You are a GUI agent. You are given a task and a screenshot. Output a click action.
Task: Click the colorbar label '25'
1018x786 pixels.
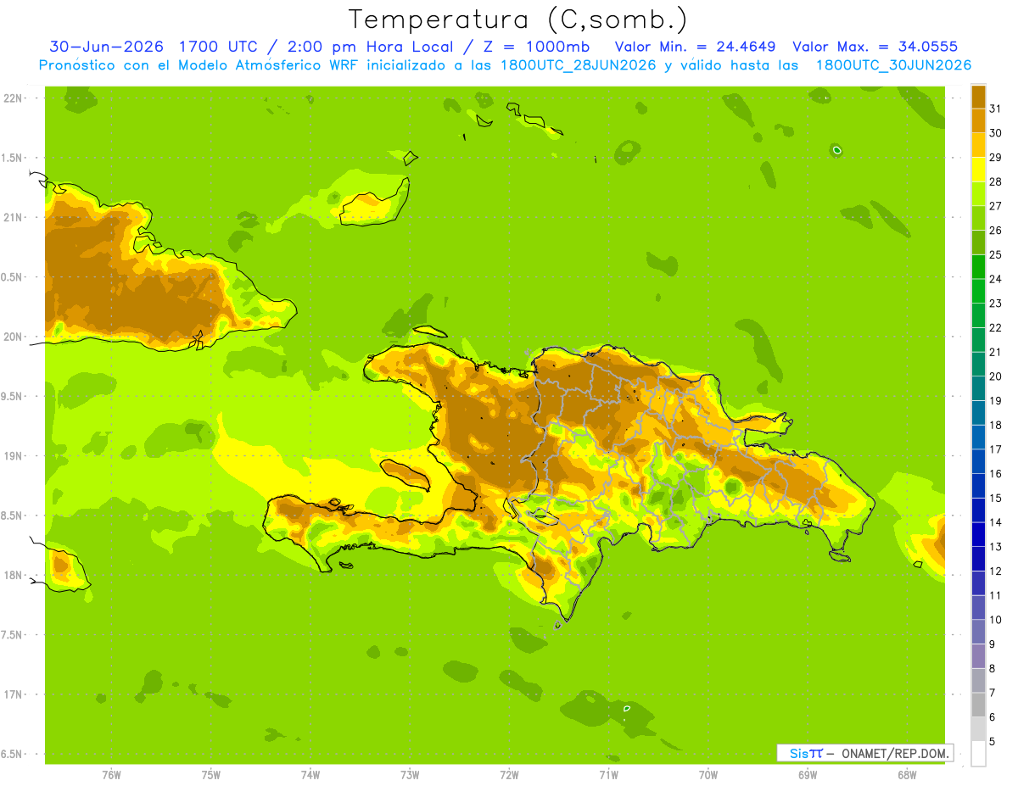(996, 254)
